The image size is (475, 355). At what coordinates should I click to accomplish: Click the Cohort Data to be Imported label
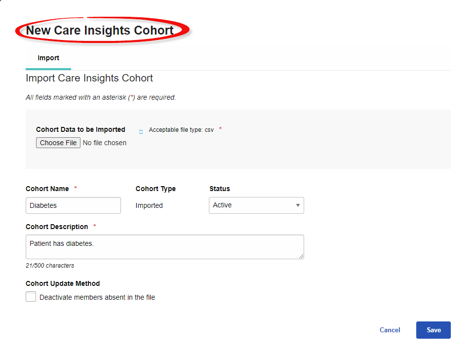click(x=80, y=129)
